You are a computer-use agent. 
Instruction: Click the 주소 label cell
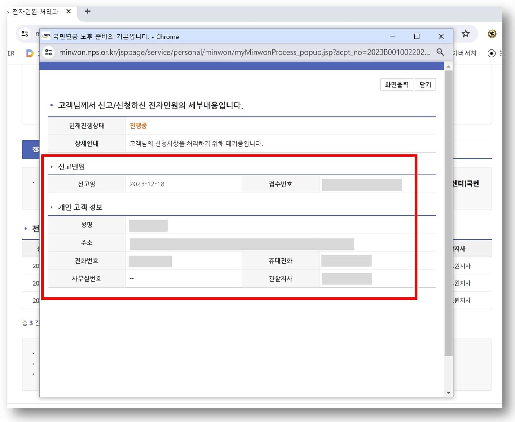pos(87,243)
